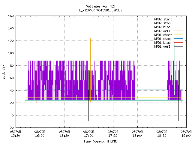Image resolution: width=192 pixels, height=144 pixels.
Task: Click the -20 y-axis tick label
Action: pos(11,128)
